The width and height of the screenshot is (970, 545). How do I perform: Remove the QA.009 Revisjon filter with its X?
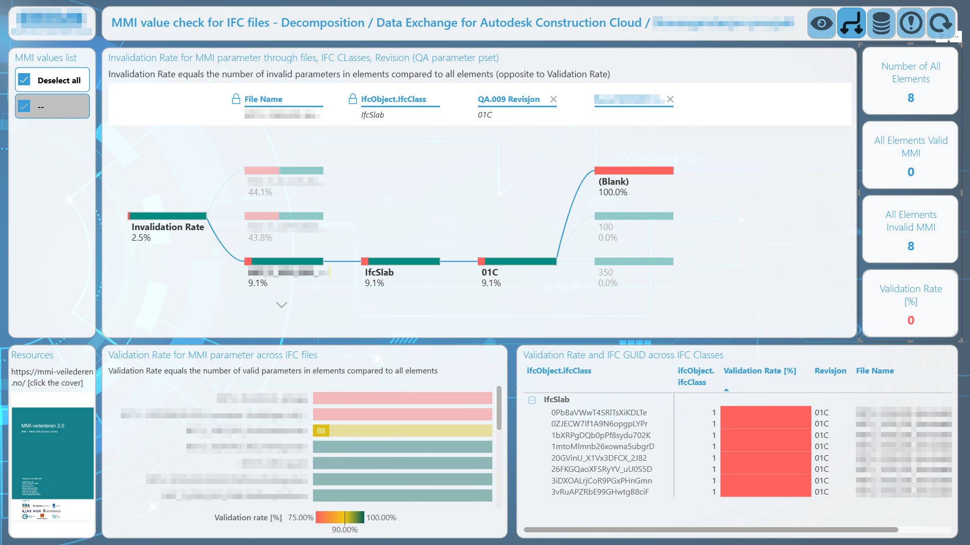554,99
